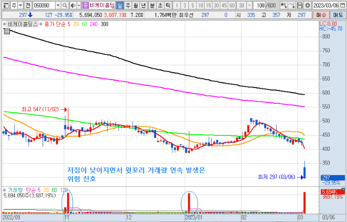This screenshot has height=222, width=347.
Task: Click the HC:-45.70 label
Action: pos(331,29)
